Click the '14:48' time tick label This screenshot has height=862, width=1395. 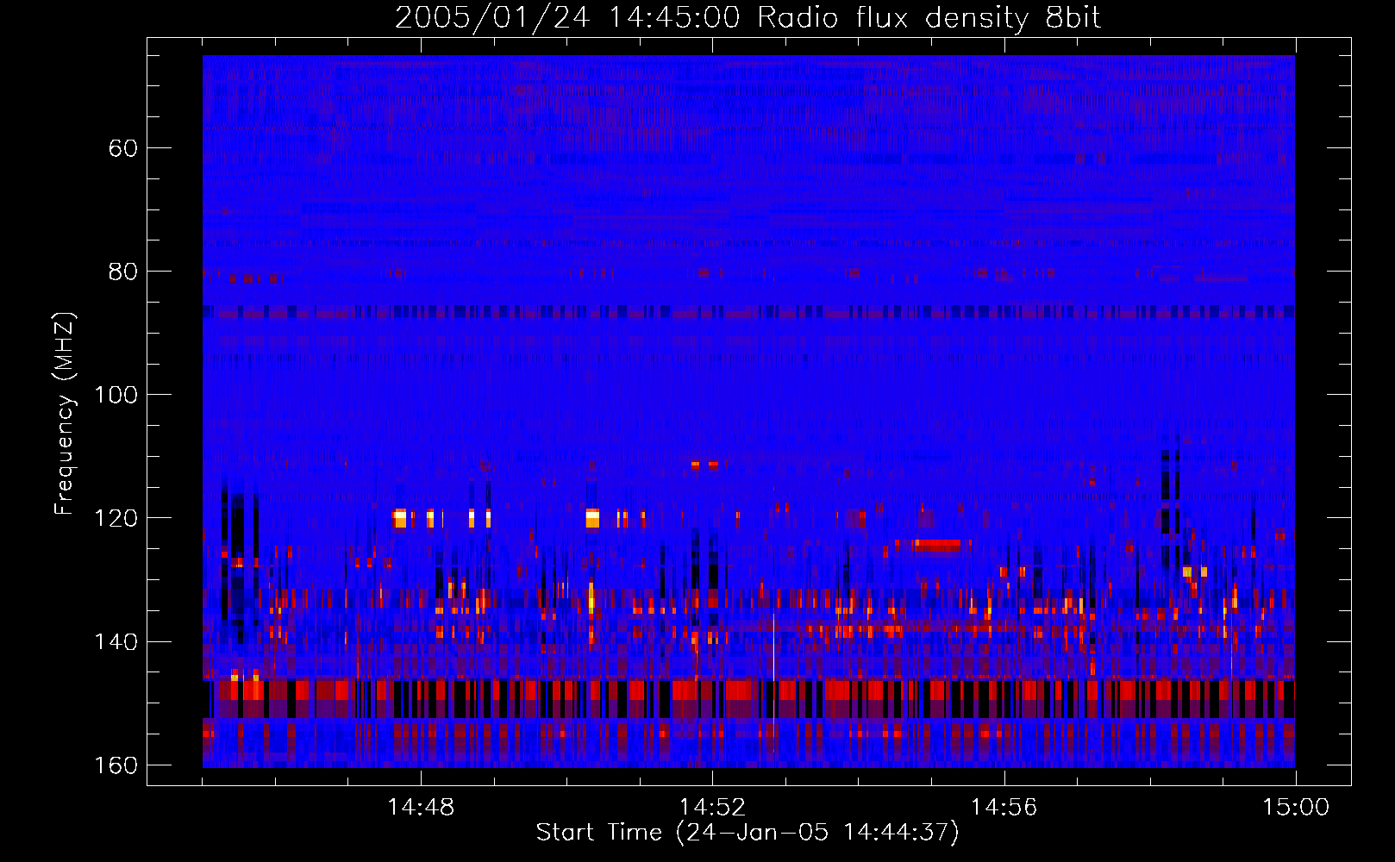tap(421, 807)
